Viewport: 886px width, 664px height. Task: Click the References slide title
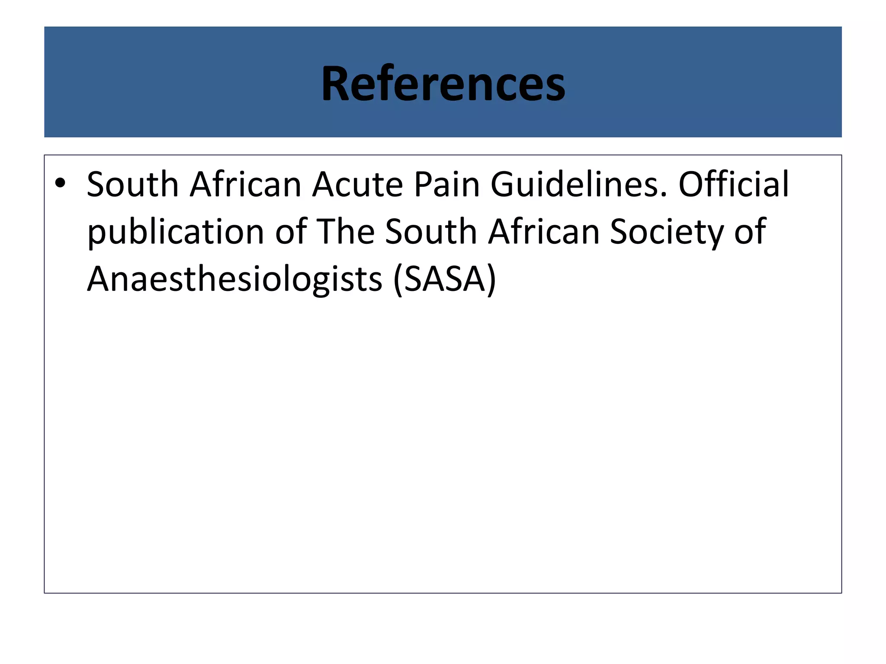443,83
